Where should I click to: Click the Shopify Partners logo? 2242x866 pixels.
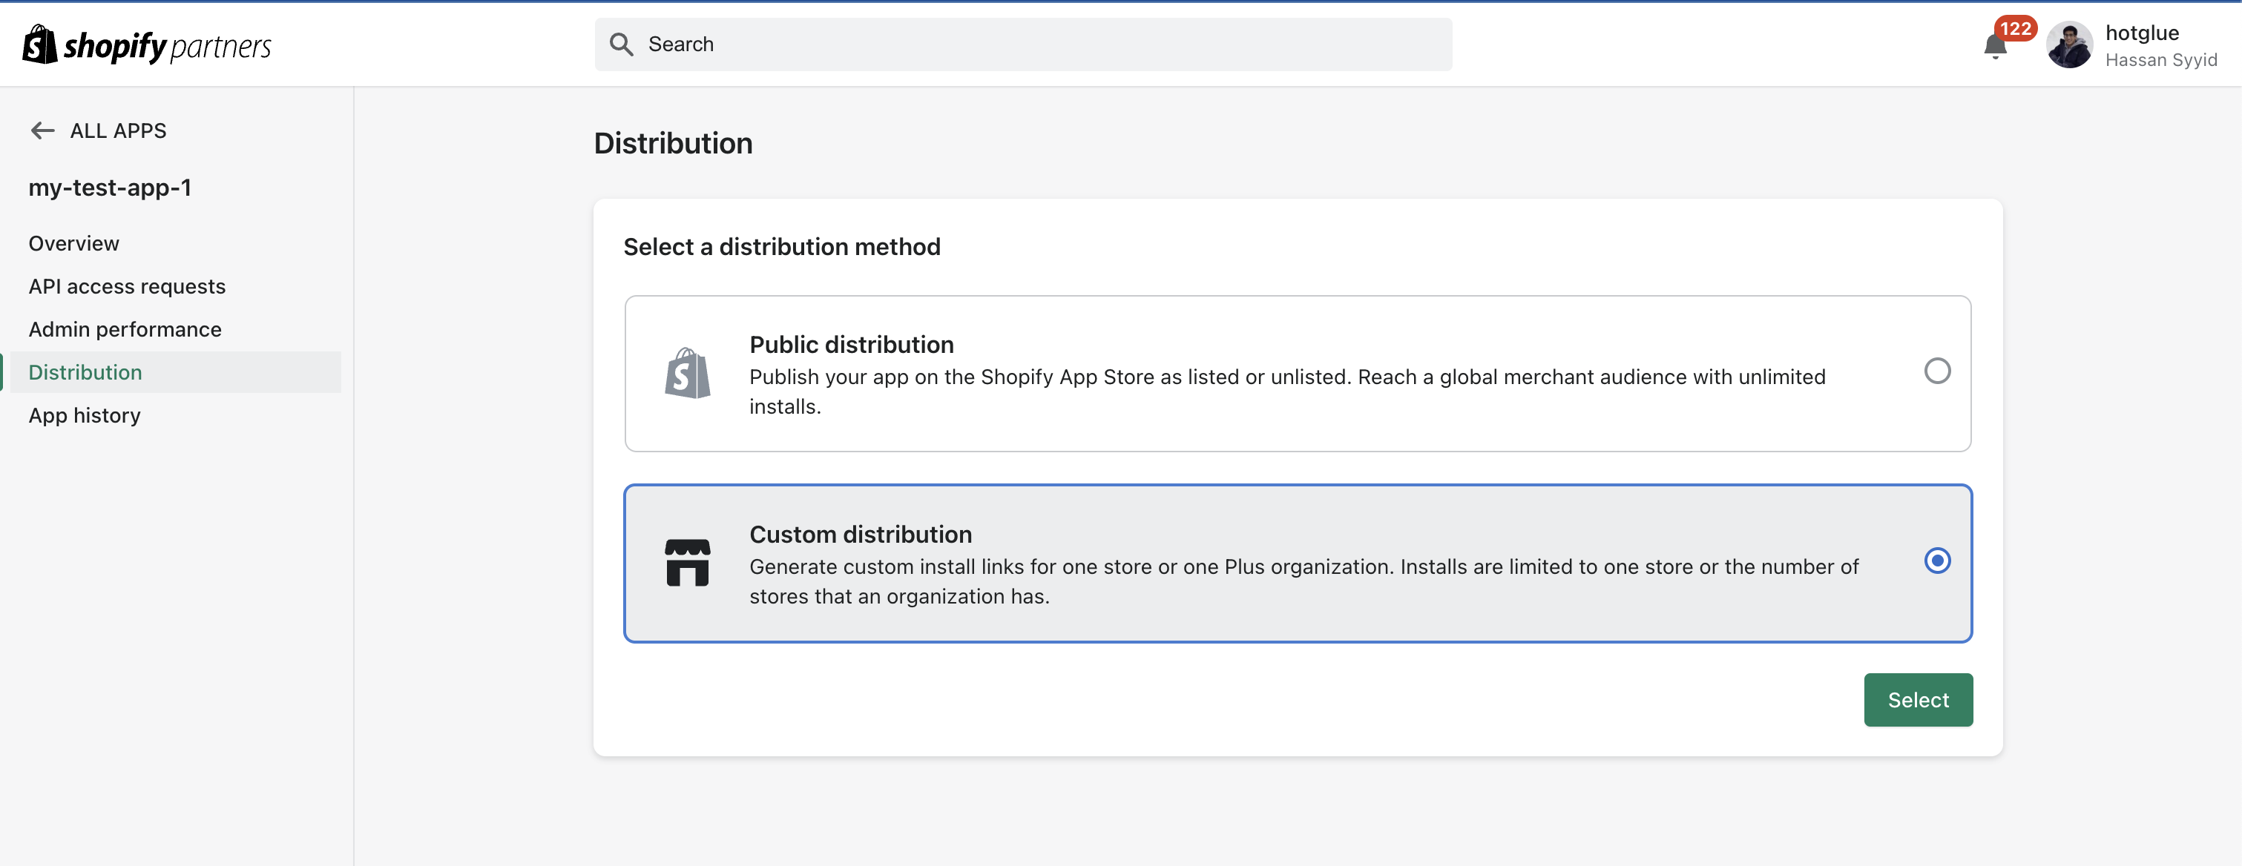(146, 45)
